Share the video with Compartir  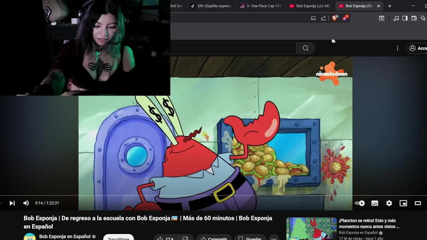coord(213,238)
